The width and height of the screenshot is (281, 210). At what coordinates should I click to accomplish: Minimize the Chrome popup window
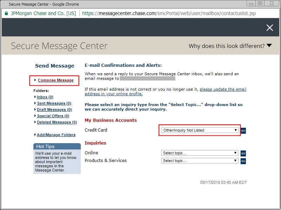(251, 3)
